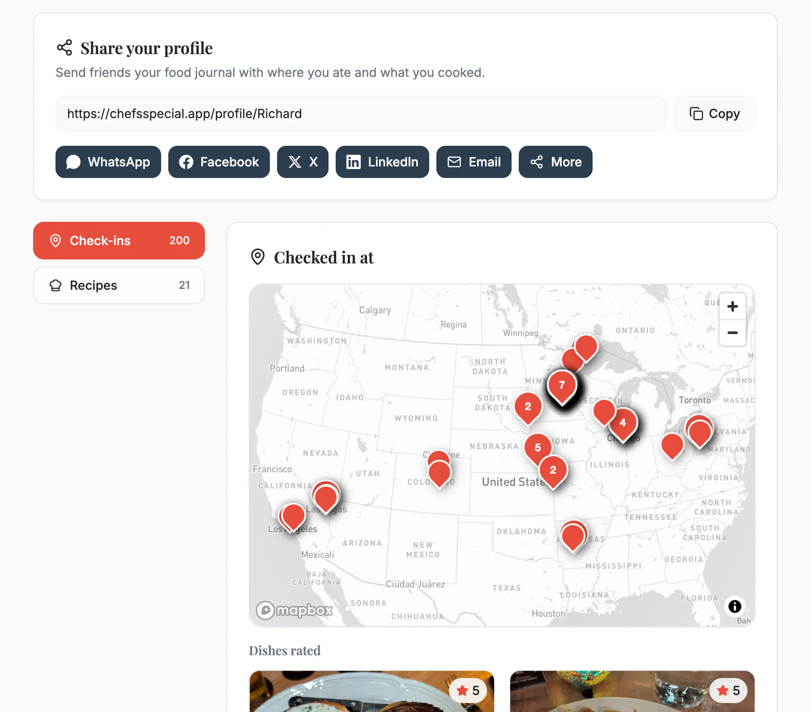Click the Dishes rated heading
Image resolution: width=811 pixels, height=712 pixels.
285,651
